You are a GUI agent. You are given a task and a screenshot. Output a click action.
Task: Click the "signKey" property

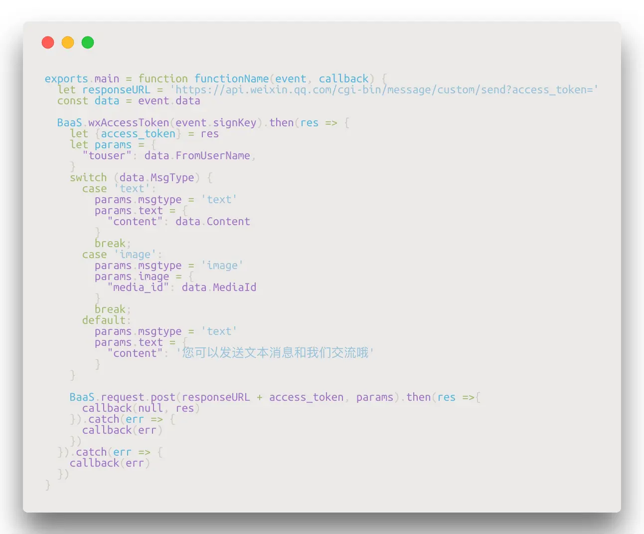235,123
